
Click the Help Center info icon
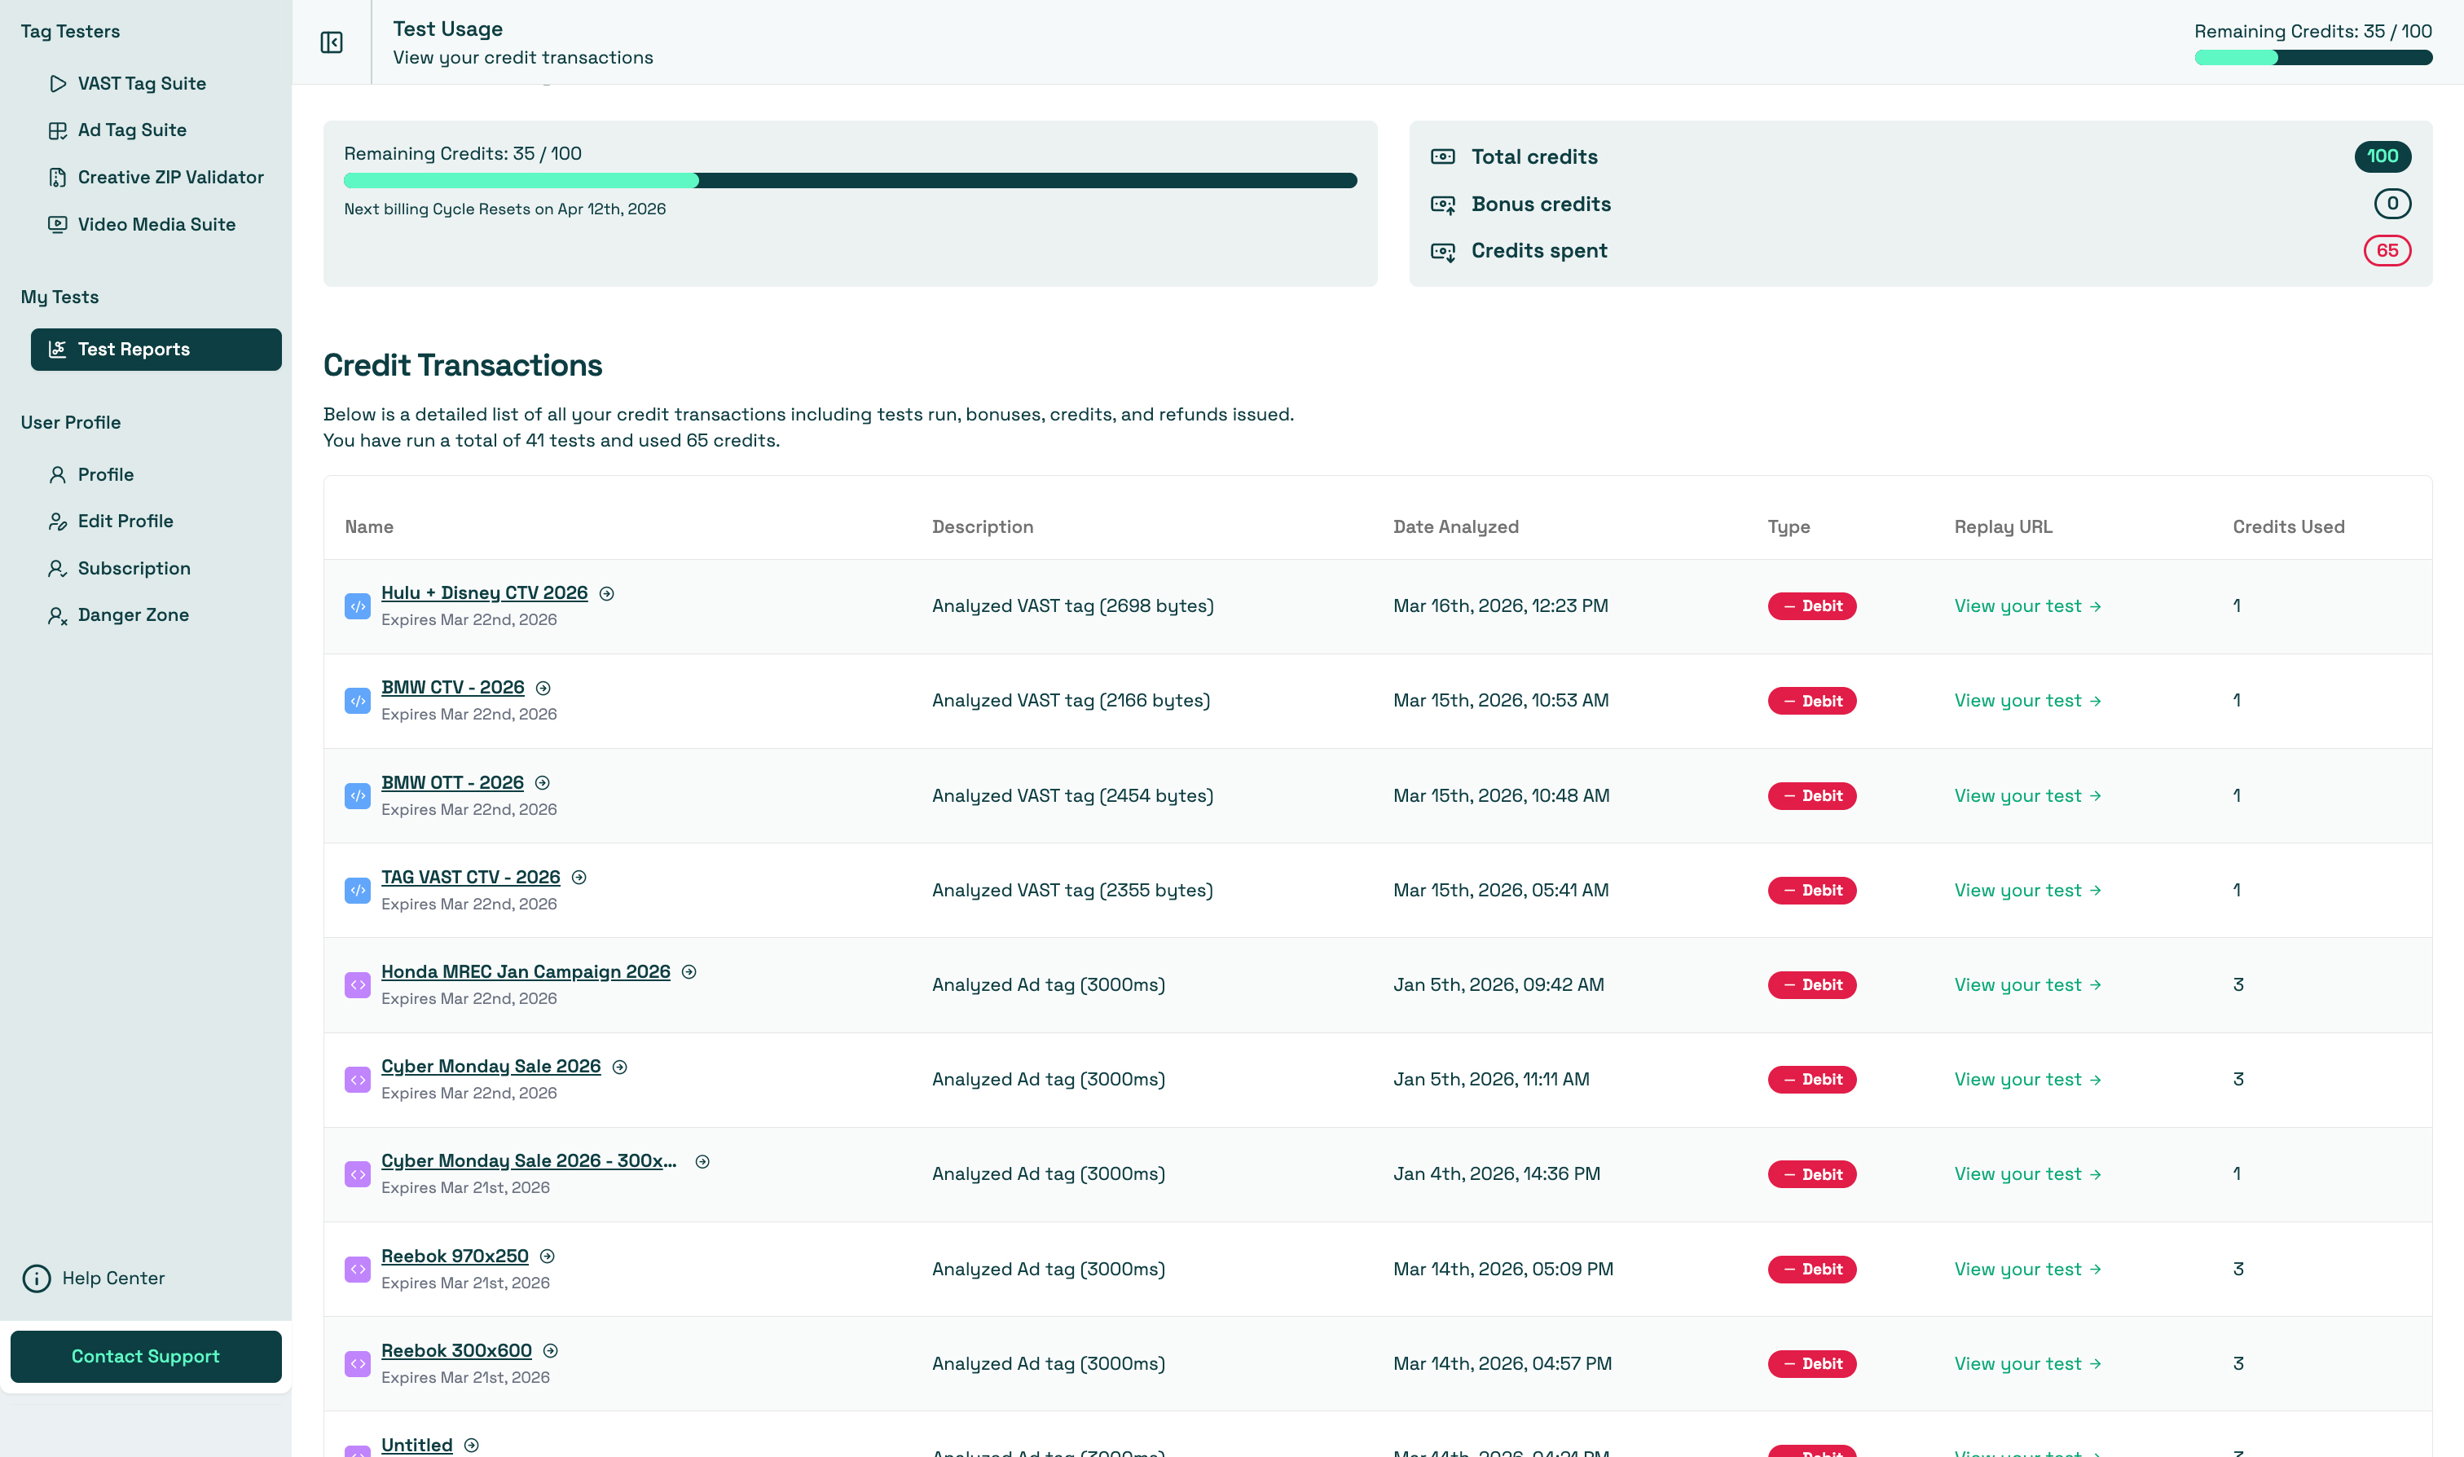pyautogui.click(x=37, y=1279)
